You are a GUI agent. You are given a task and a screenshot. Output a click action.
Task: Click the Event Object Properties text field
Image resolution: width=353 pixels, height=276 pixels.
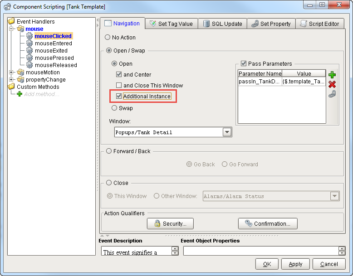point(261,251)
